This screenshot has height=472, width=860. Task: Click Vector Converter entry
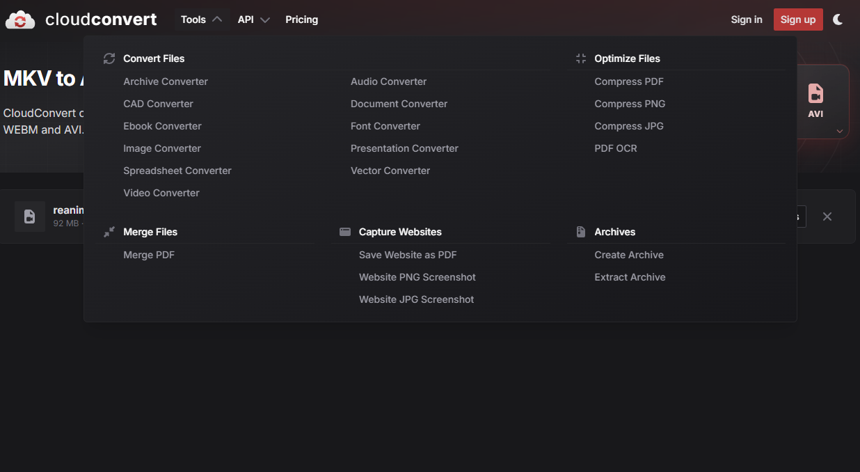(390, 171)
